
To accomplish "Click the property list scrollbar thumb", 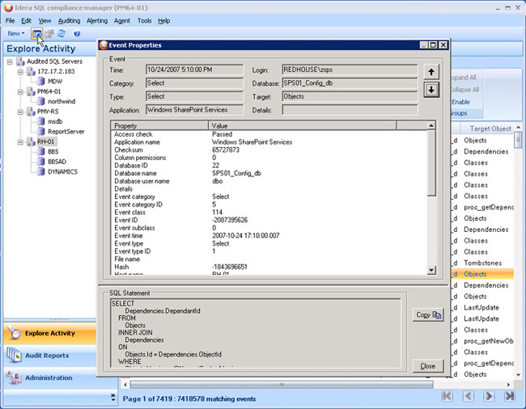I will [431, 163].
